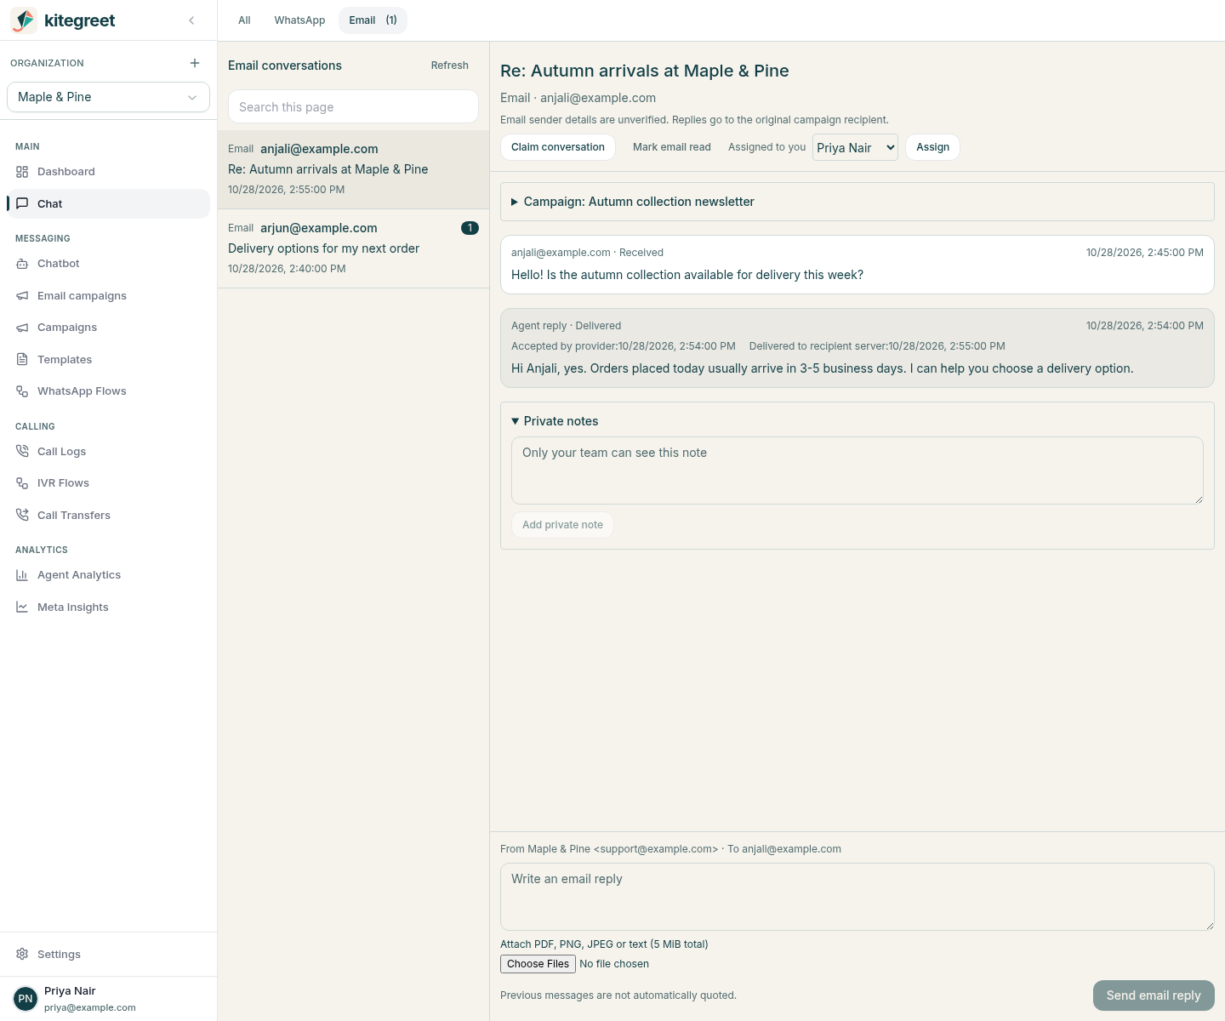Select the Chat speech bubble icon
This screenshot has height=1021, width=1225.
click(22, 203)
